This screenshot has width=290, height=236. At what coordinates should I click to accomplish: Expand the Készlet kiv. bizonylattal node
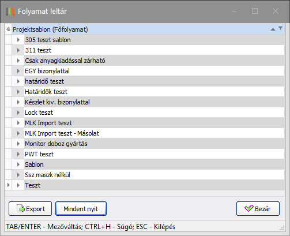18,102
